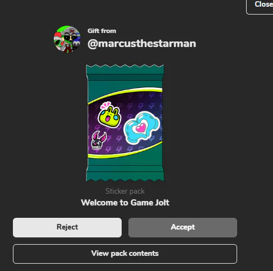Open marcusthestarman's round profile avatar
273x271 pixels.
(x=67, y=39)
